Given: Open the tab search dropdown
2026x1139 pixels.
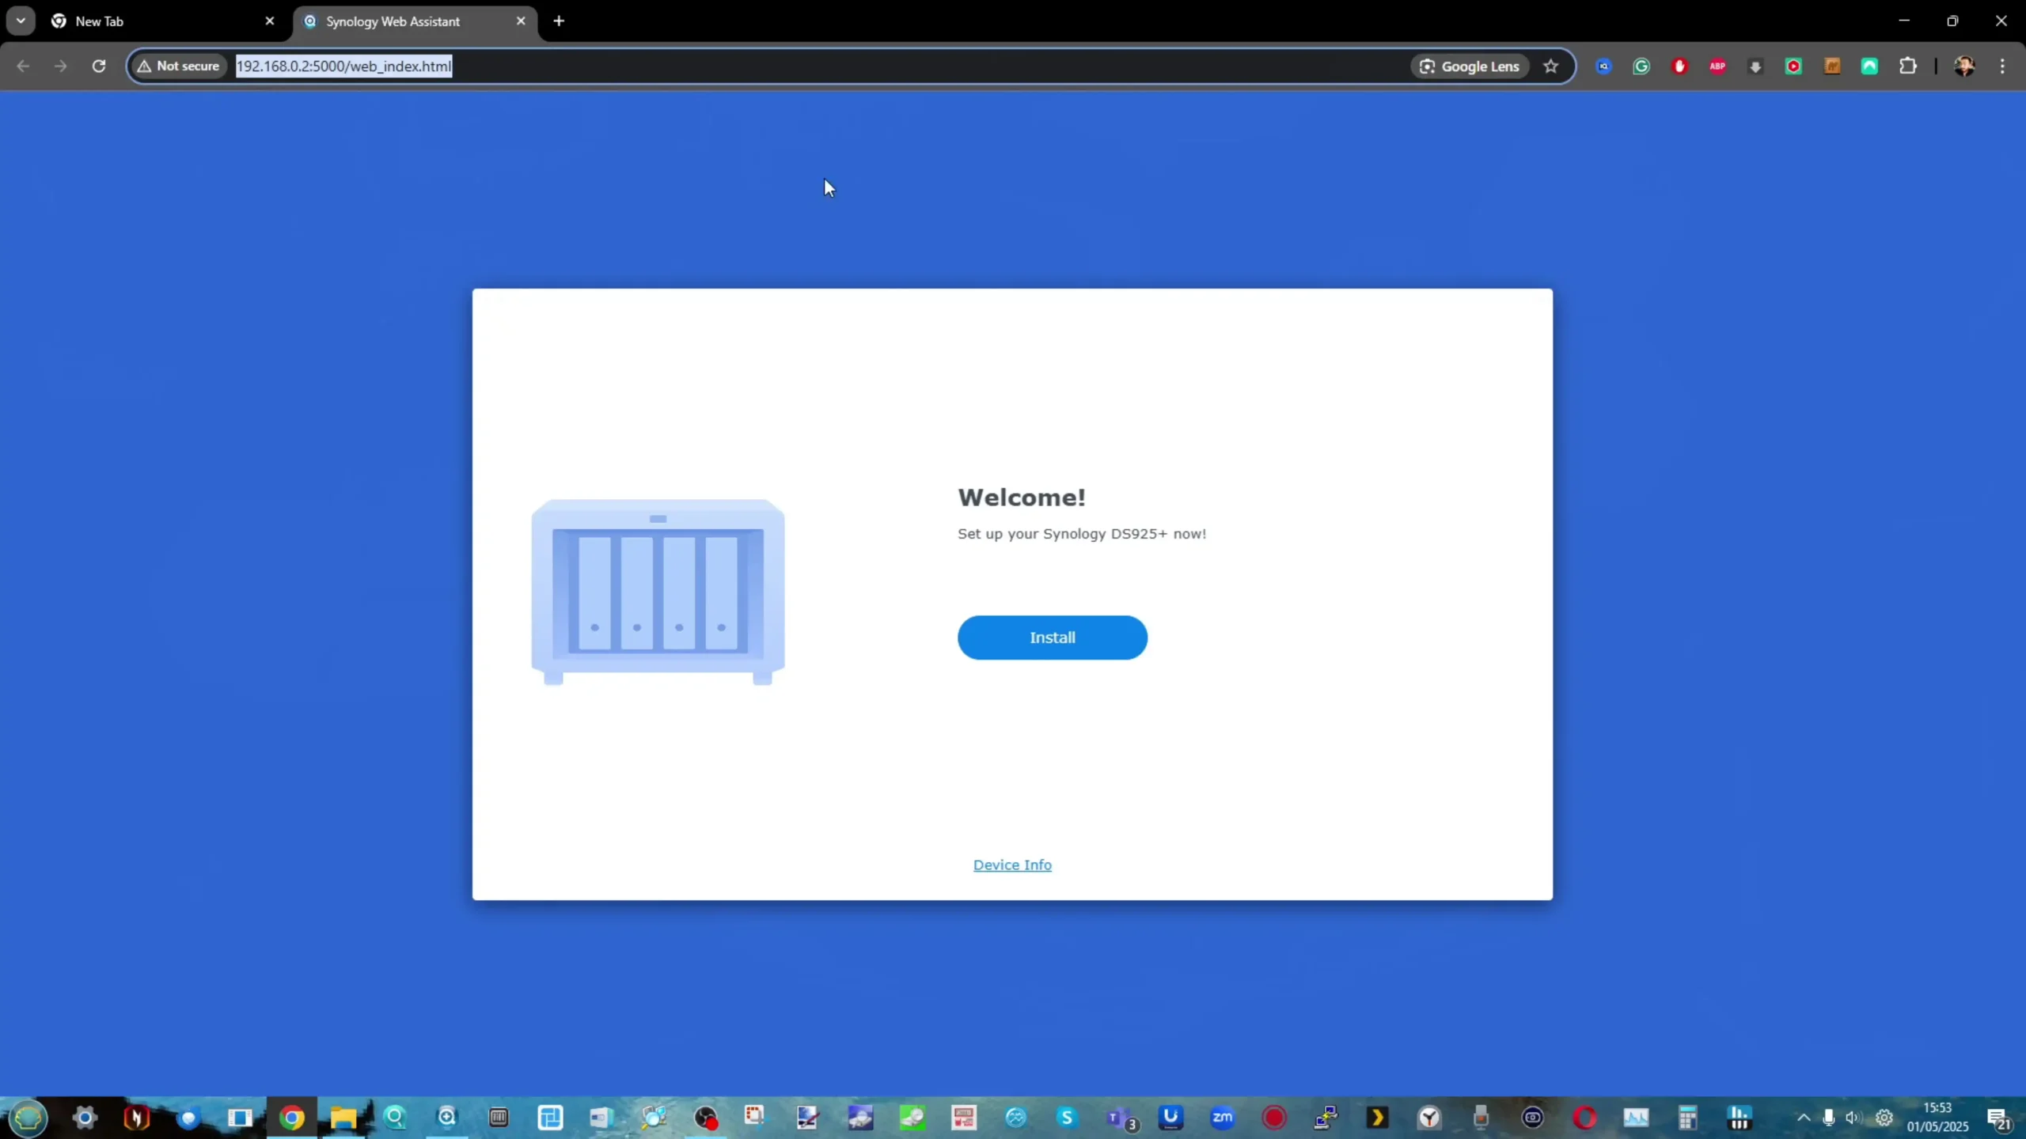Looking at the screenshot, I should click(21, 21).
